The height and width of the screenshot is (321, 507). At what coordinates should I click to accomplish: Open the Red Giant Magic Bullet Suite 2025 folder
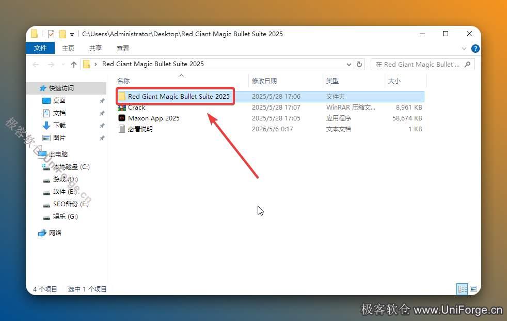pos(179,97)
